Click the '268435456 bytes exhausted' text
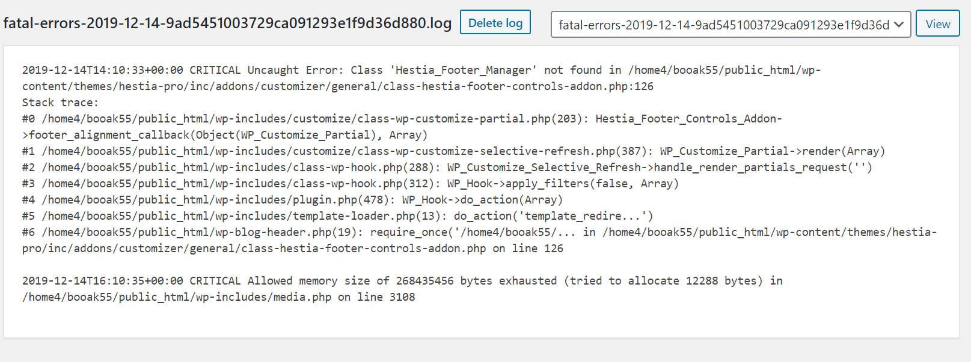 coord(476,281)
